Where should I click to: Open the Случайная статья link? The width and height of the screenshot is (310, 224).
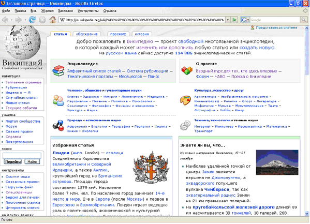(21, 98)
